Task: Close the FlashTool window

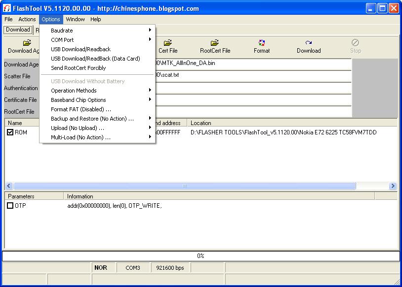Action: point(394,8)
